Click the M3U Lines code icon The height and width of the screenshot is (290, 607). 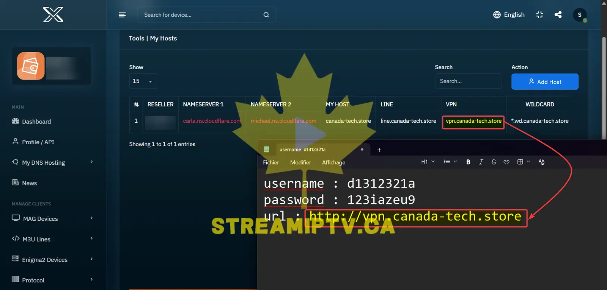click(x=16, y=239)
